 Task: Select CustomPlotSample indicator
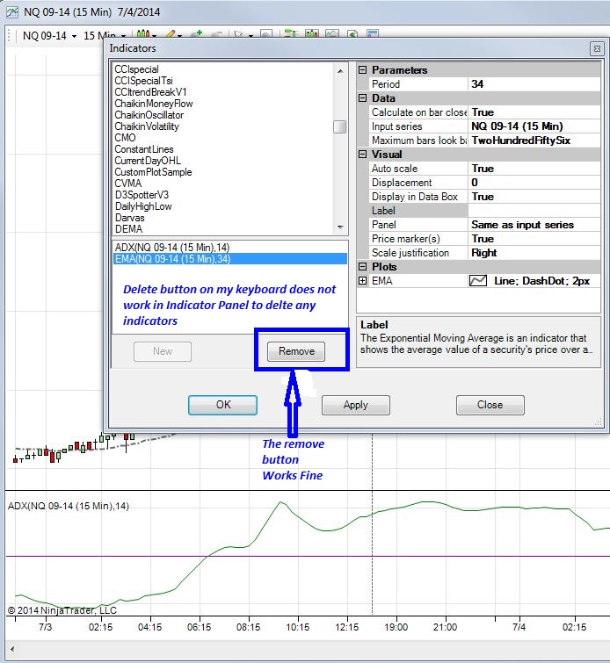click(x=153, y=172)
